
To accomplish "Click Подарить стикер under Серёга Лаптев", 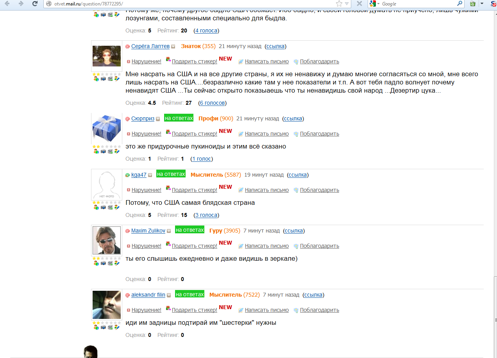I will [195, 61].
